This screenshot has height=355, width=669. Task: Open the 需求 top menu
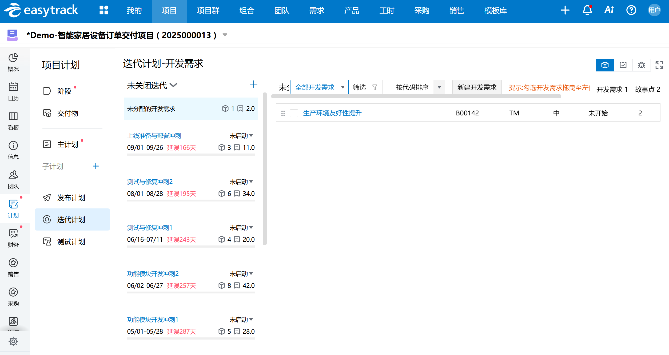pyautogui.click(x=317, y=11)
